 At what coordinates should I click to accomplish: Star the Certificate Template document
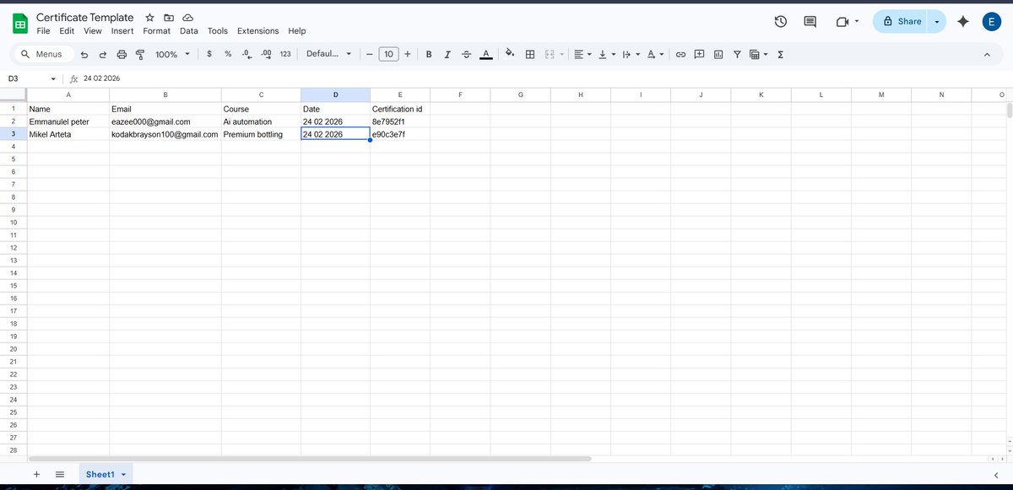tap(149, 18)
